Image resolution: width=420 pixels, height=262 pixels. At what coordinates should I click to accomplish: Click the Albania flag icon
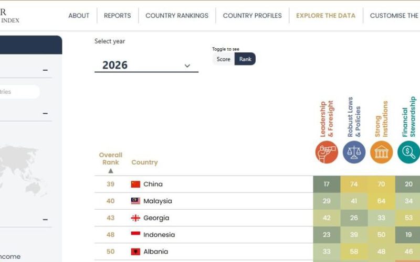[x=135, y=252]
